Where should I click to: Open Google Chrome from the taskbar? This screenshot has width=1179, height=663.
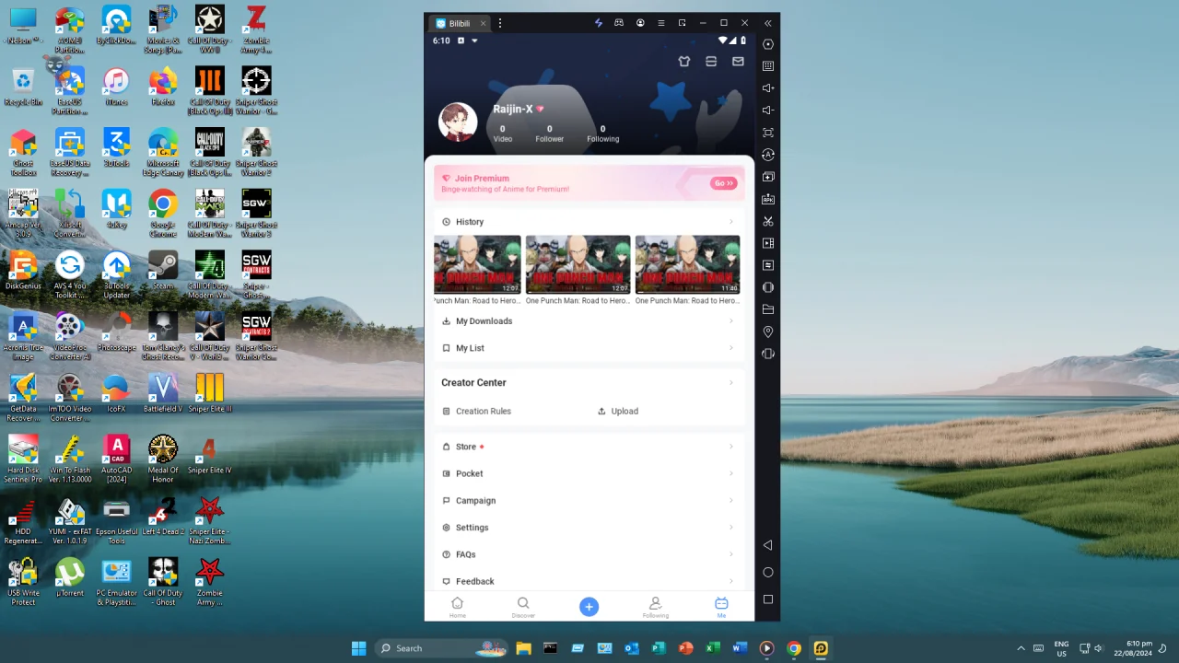pos(794,648)
